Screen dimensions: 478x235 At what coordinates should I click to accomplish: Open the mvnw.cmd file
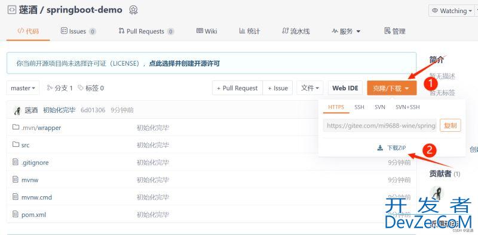click(x=36, y=197)
